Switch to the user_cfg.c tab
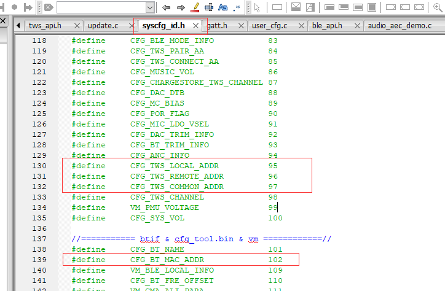This screenshot has width=445, height=291. [270, 26]
